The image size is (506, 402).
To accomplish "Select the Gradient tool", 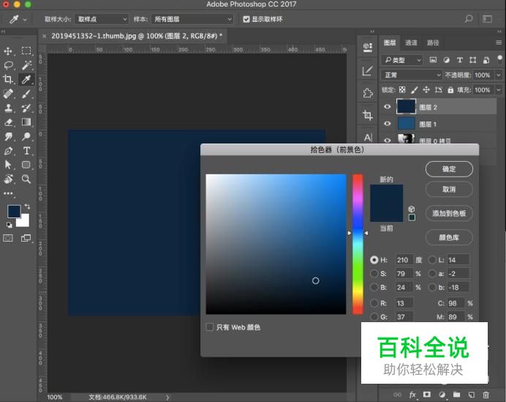I will (x=26, y=122).
